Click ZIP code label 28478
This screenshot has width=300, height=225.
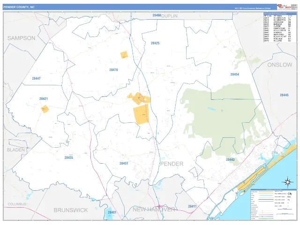pos(113,70)
